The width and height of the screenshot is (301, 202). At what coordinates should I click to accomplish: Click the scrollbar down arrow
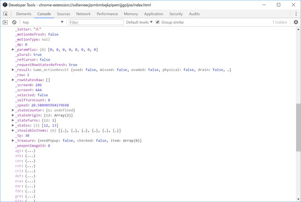[x=298, y=199]
